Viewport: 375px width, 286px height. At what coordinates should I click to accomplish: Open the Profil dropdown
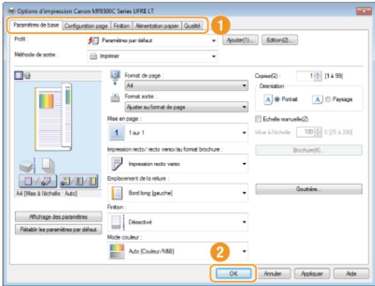coord(152,41)
